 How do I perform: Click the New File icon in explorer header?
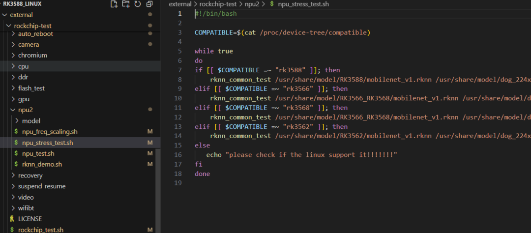114,4
